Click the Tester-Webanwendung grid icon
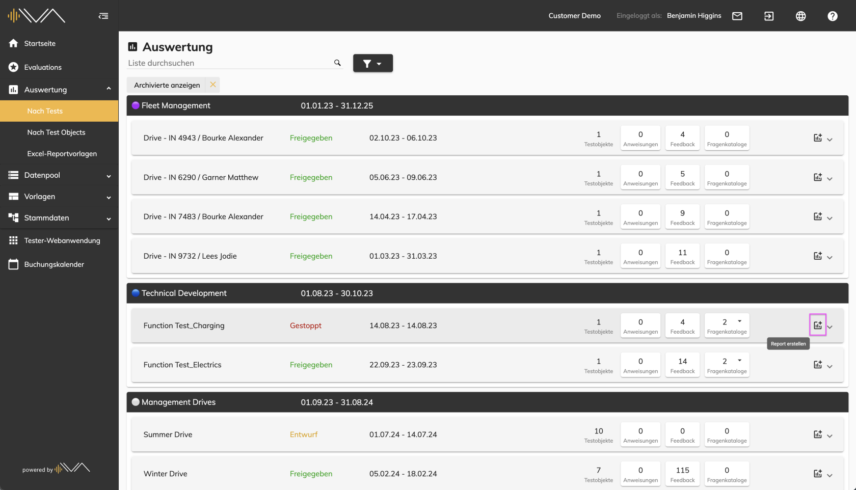856x490 pixels. (13, 240)
